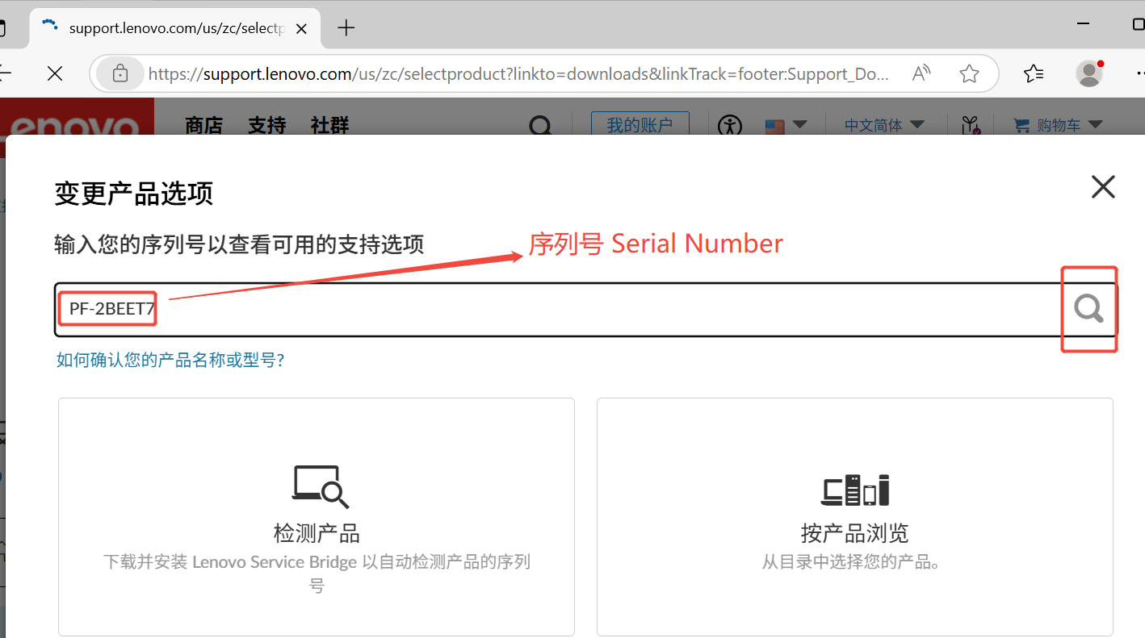The height and width of the screenshot is (638, 1145).
Task: Click the browse by product devices icon
Action: pyautogui.click(x=855, y=490)
